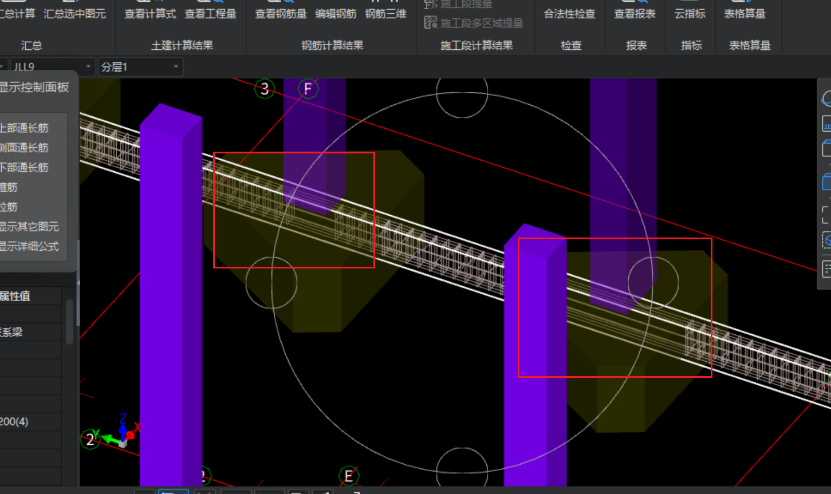The image size is (831, 494).
Task: Activate 钢筋三维 view
Action: (x=385, y=13)
